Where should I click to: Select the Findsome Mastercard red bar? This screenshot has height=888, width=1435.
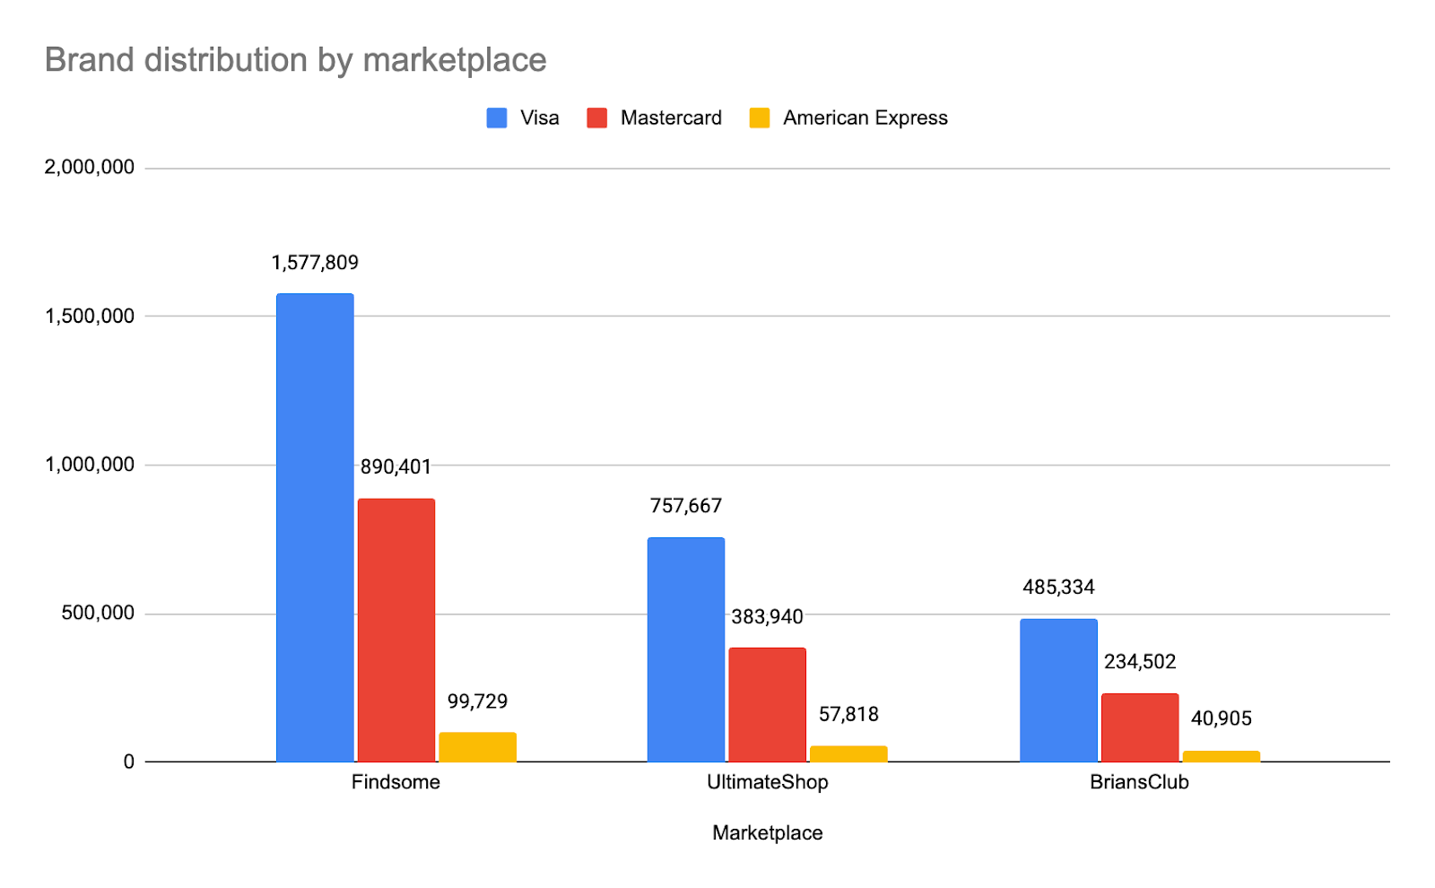click(x=396, y=630)
